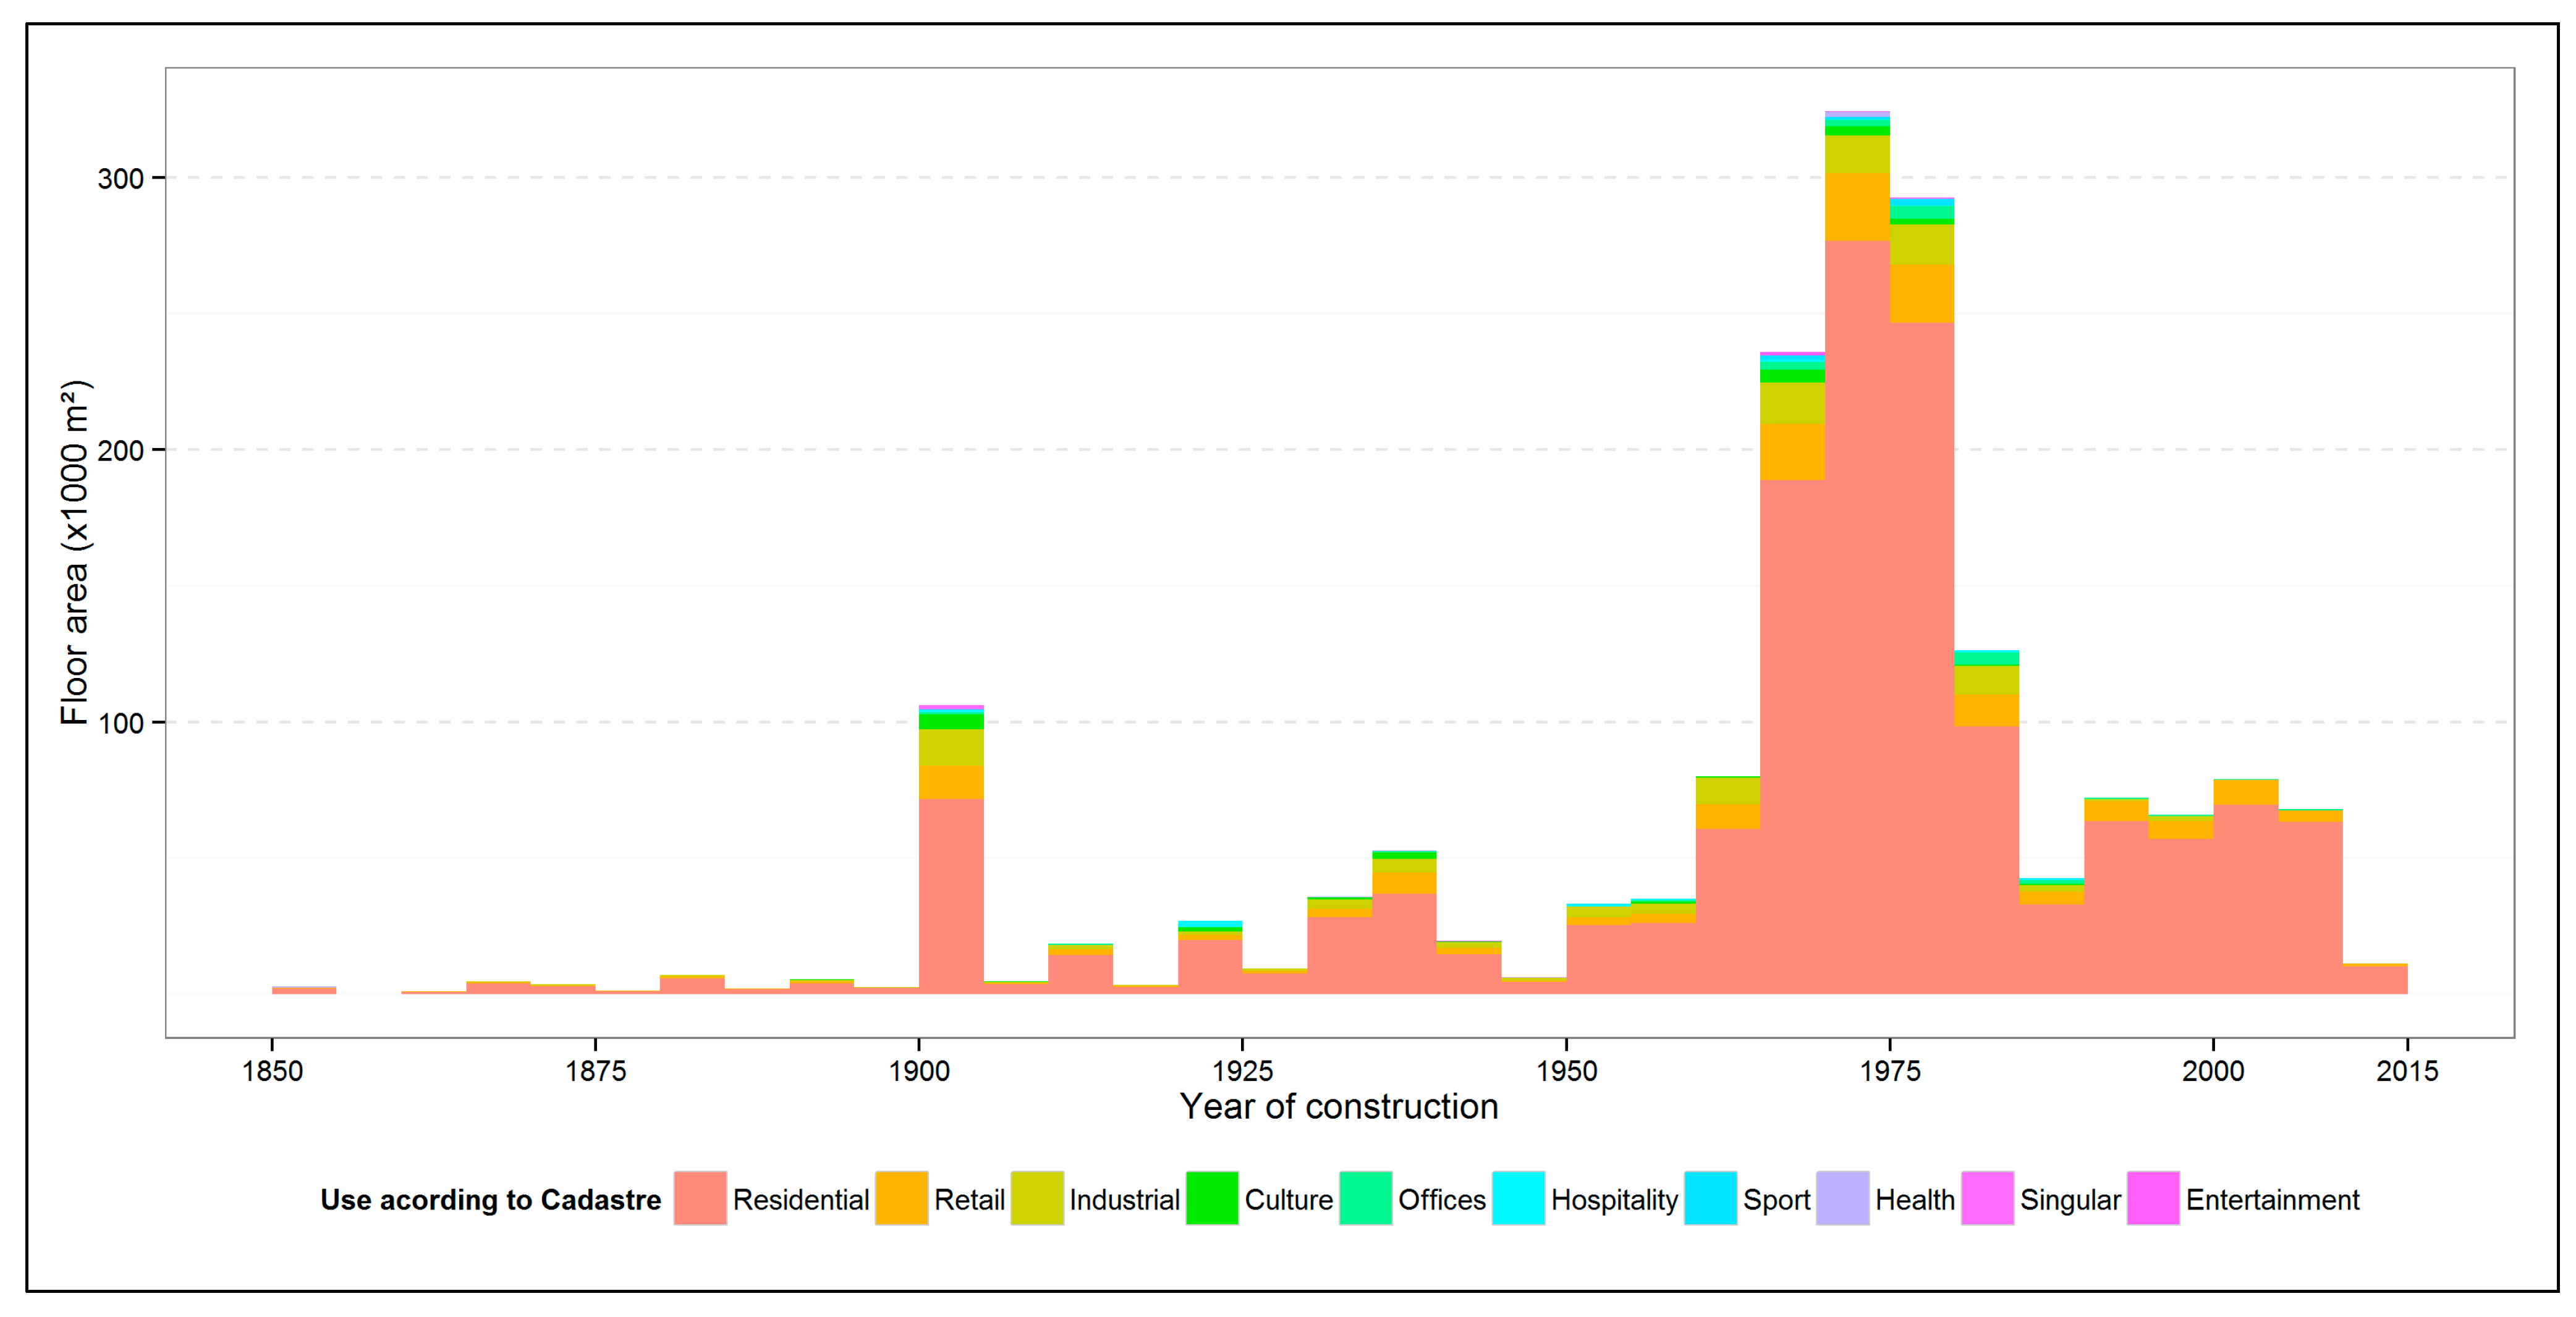Click the Retail legend color swatch
Image resolution: width=2576 pixels, height=1317 pixels.
(901, 1198)
